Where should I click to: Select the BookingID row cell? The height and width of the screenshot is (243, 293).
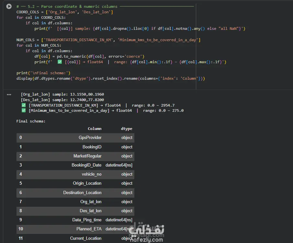(92, 147)
